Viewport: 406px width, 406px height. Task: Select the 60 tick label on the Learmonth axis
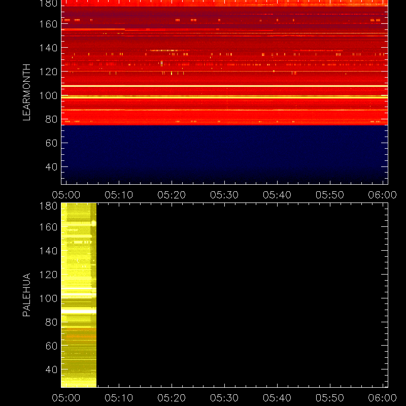(51, 143)
